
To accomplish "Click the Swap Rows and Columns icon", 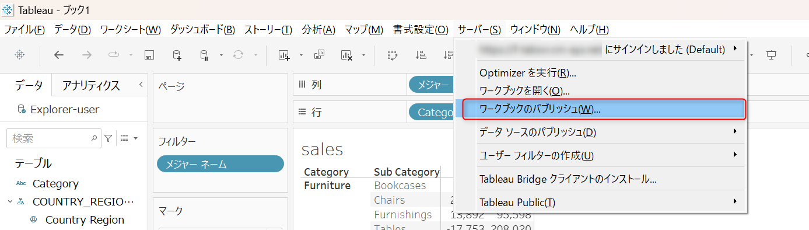I will click(x=393, y=55).
